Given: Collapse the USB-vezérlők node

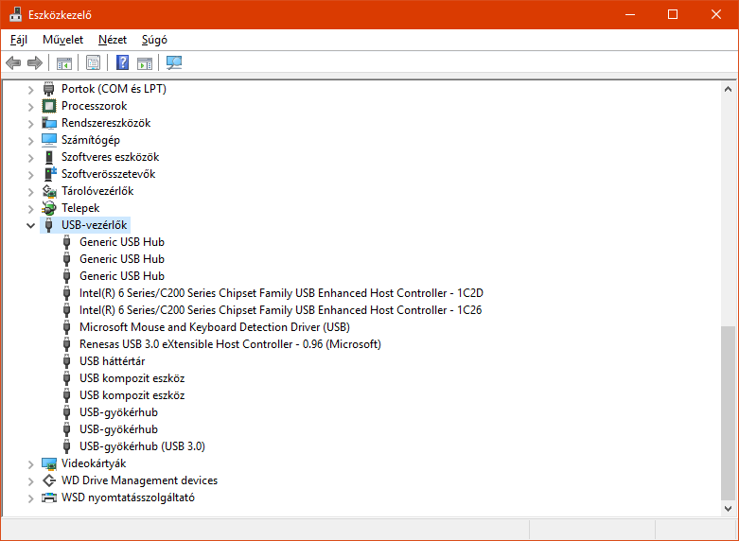Looking at the screenshot, I should 30,225.
